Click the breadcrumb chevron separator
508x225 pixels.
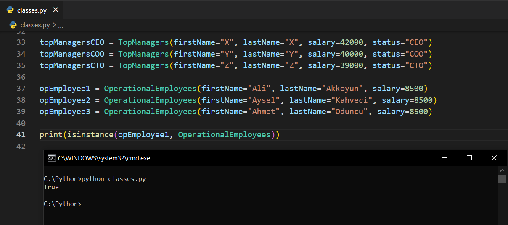[54, 25]
